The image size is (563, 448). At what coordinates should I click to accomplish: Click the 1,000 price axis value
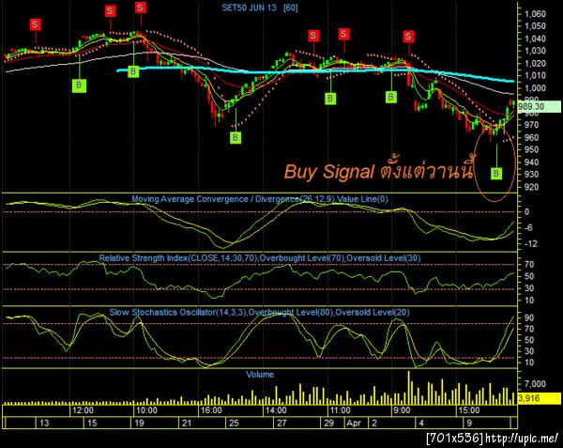click(x=535, y=88)
